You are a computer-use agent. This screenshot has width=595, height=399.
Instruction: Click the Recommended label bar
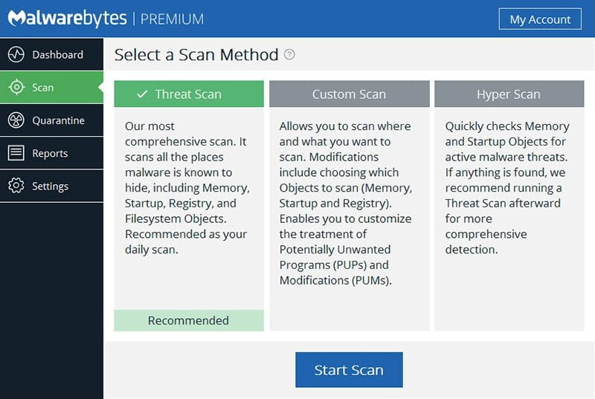[x=188, y=321]
